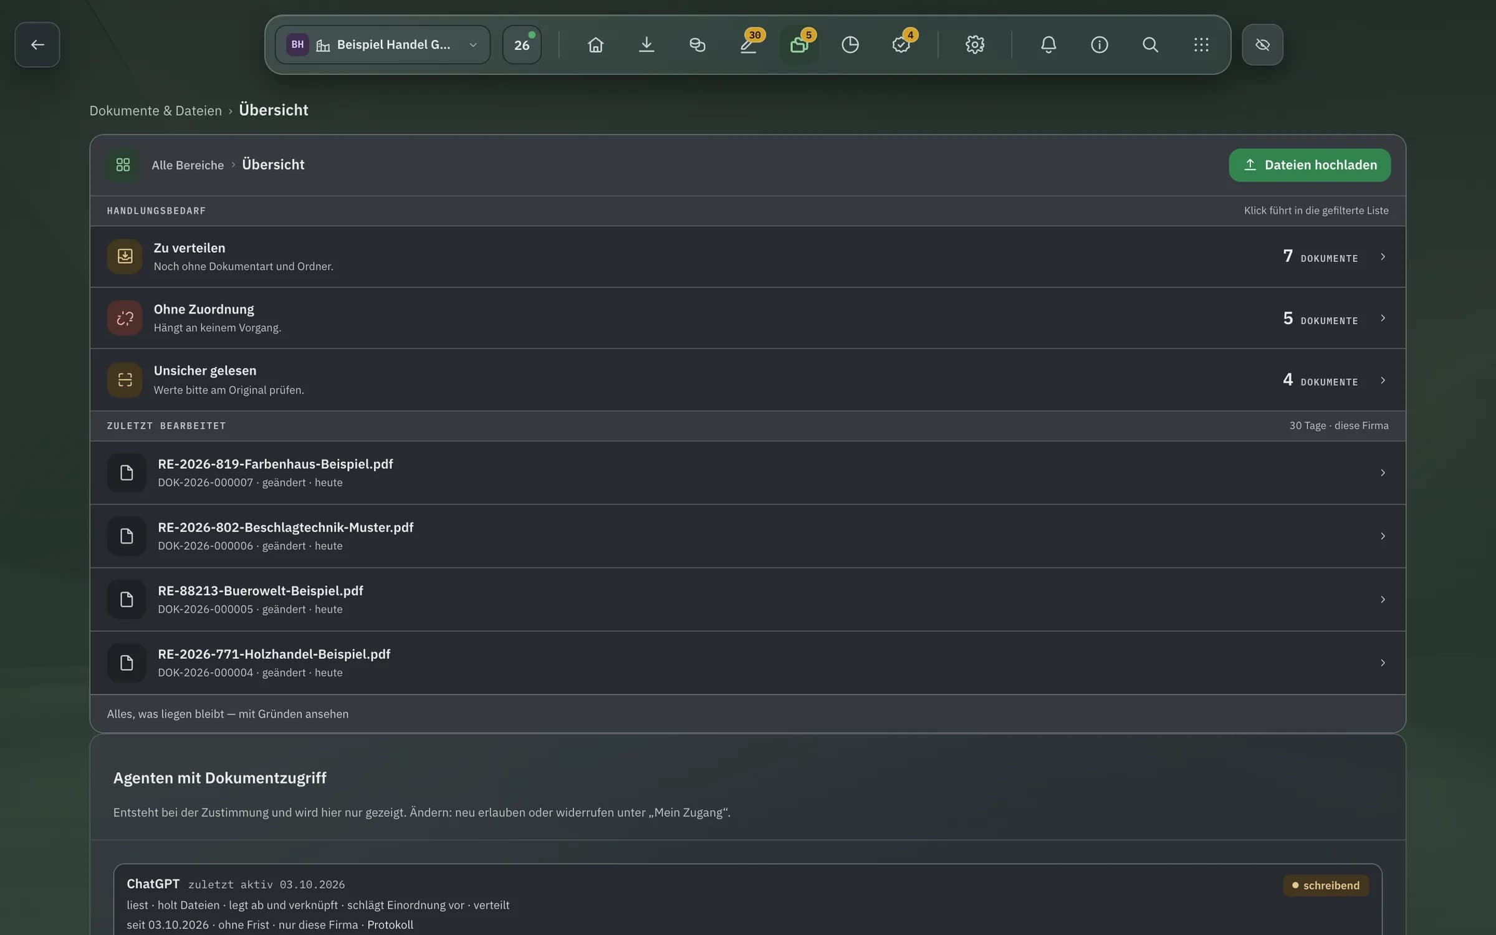Click Dateien hochladen button
Screen dimensions: 1496x935
[1310, 165]
